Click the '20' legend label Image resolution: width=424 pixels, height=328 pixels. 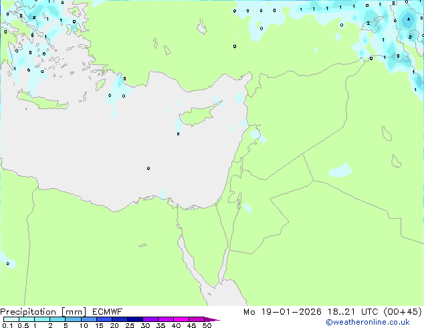114,325
